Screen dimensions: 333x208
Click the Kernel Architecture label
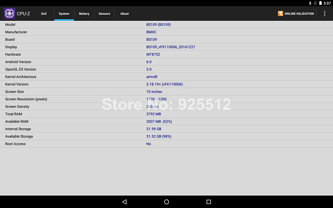click(21, 77)
